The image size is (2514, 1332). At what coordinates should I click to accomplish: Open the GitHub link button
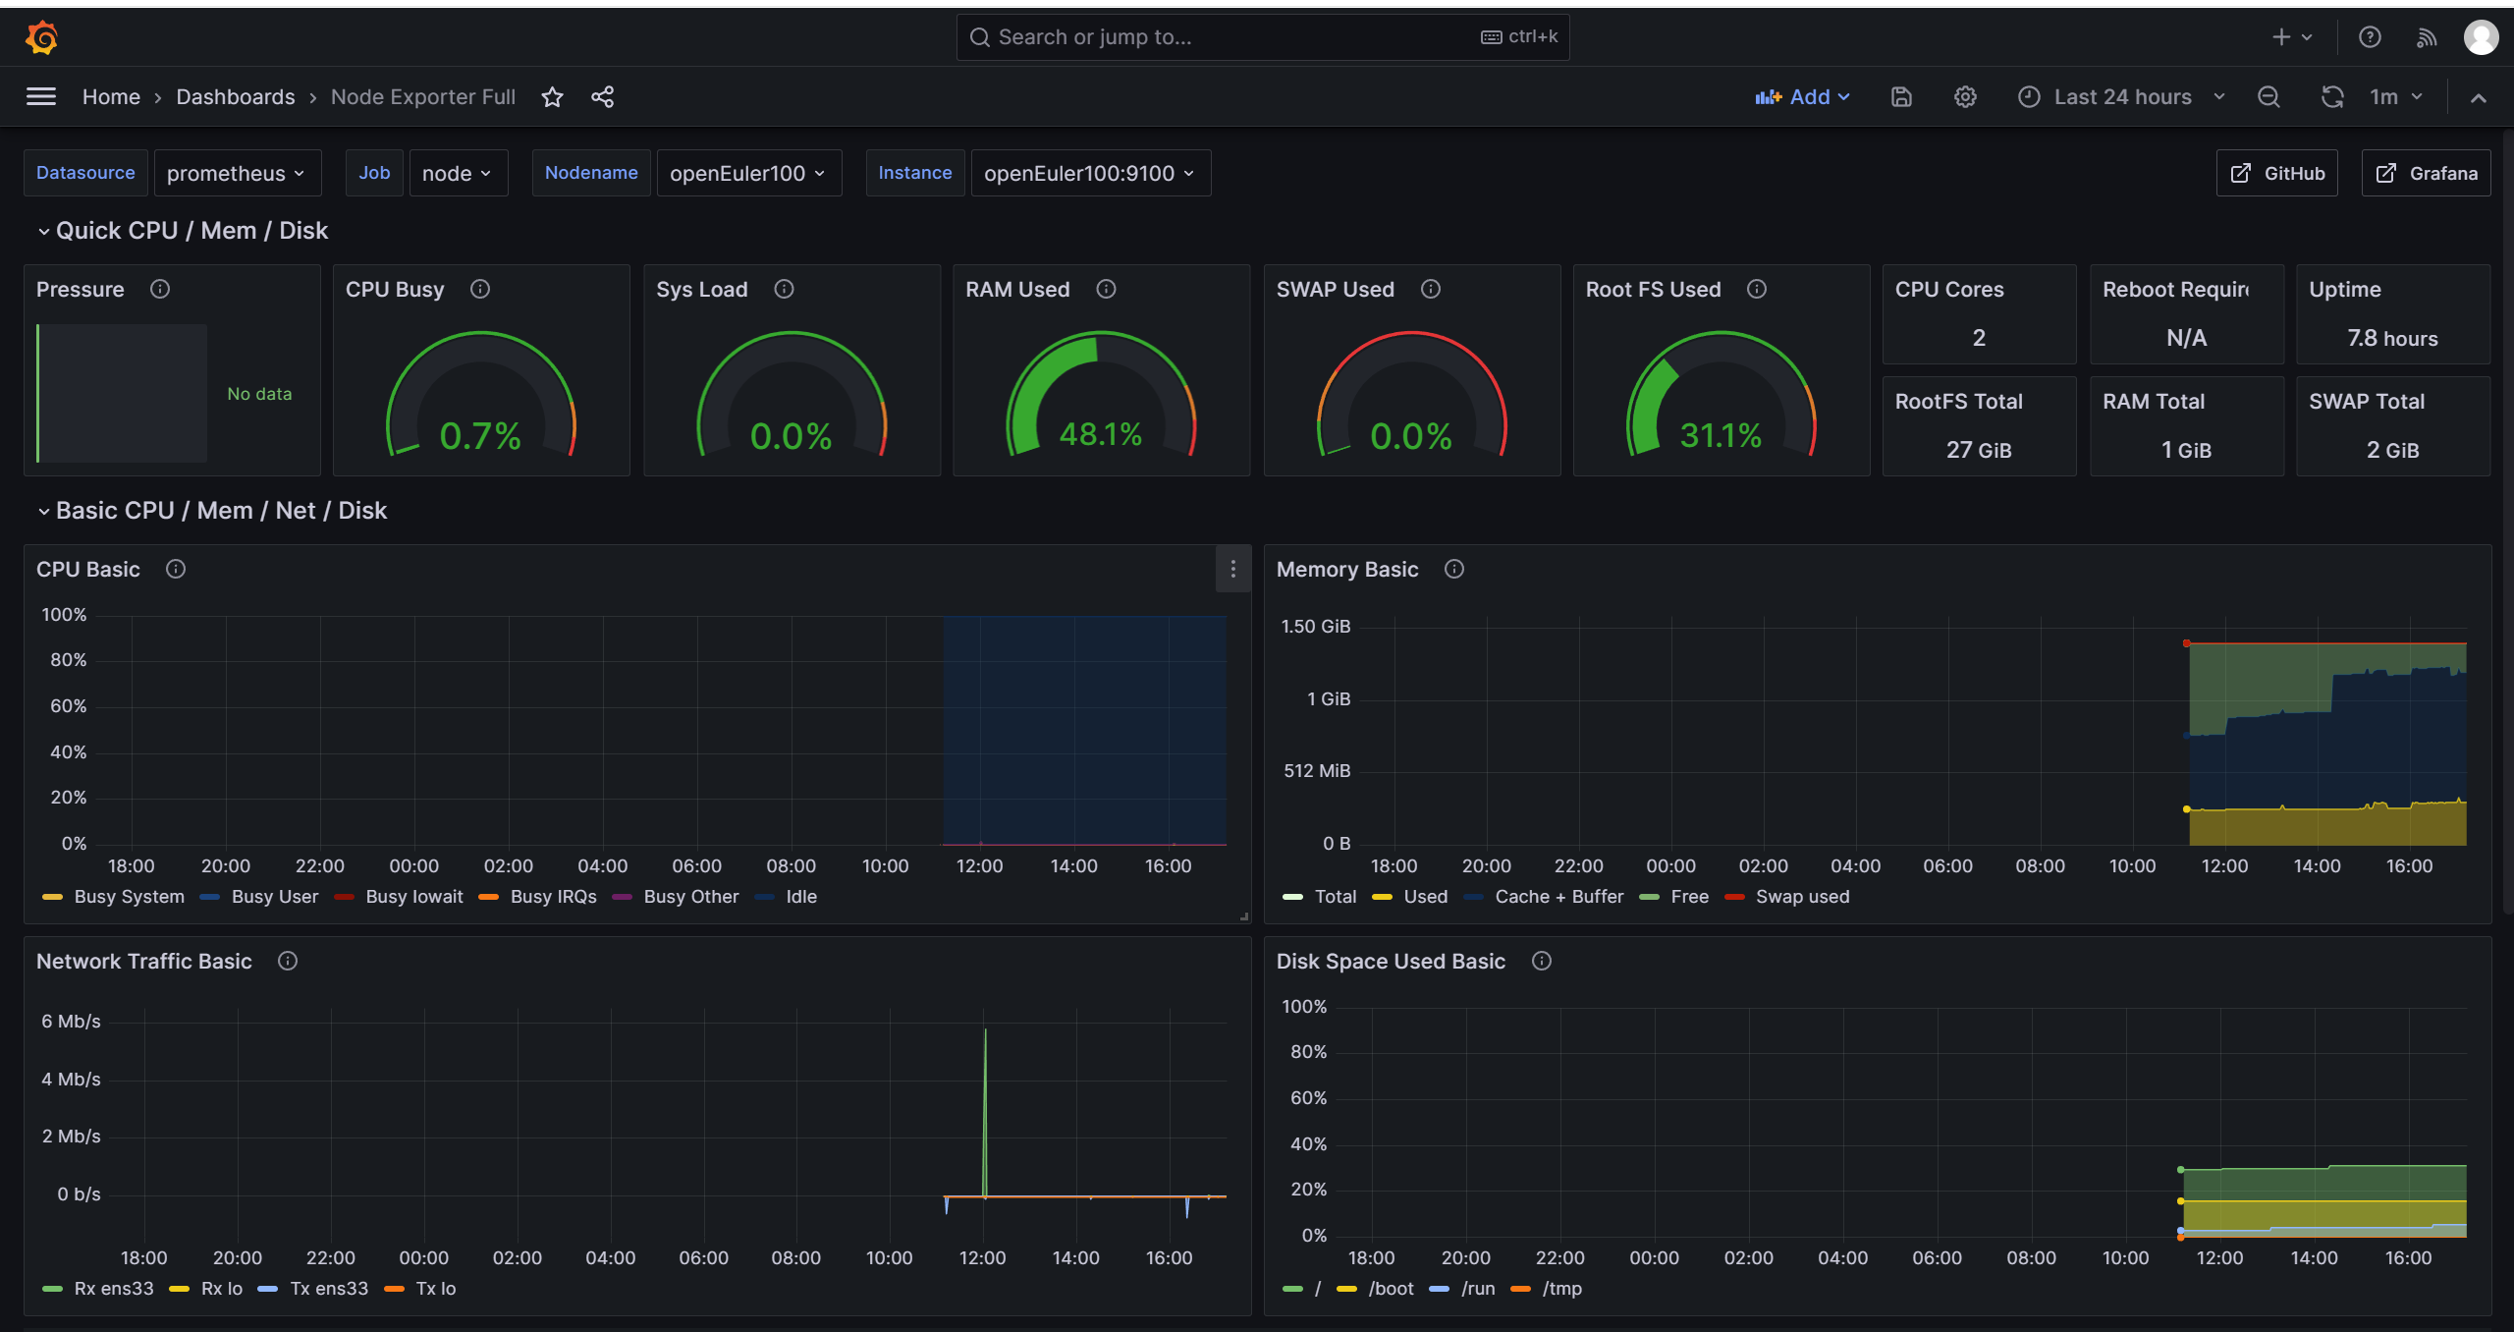(2276, 174)
